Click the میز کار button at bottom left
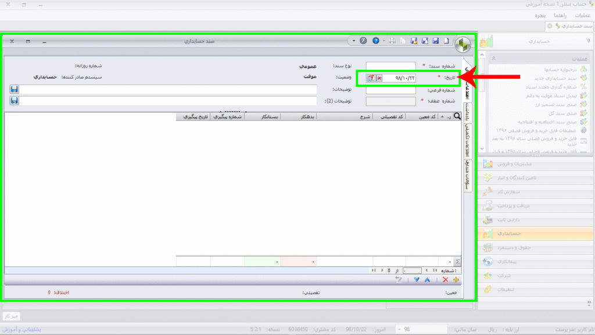Image resolution: width=595 pixels, height=335 pixels. click(x=11, y=316)
